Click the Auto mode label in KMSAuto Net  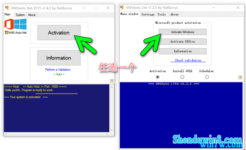(59, 74)
